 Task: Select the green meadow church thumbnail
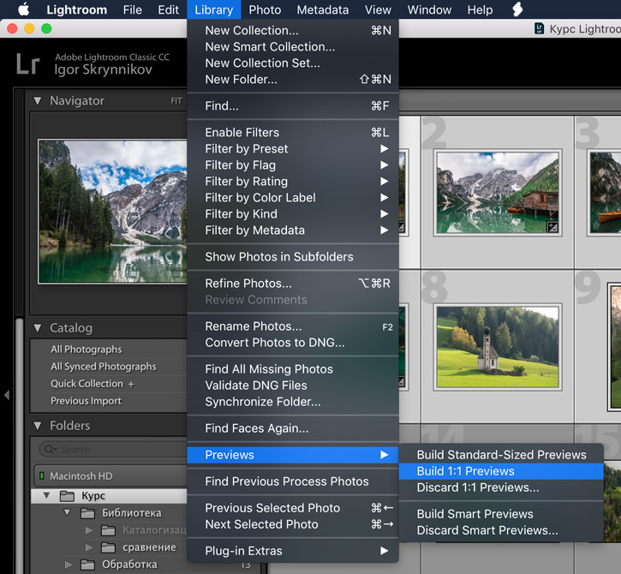497,347
